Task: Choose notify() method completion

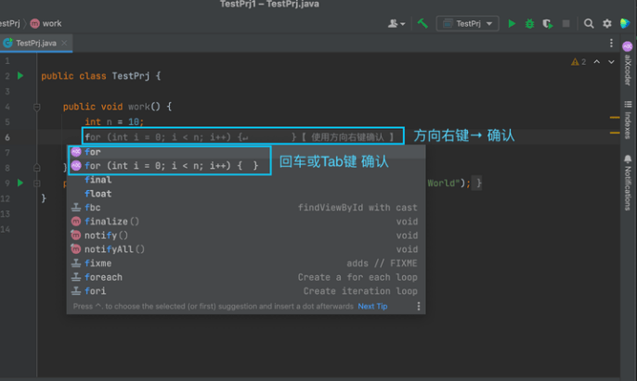Action: 246,235
